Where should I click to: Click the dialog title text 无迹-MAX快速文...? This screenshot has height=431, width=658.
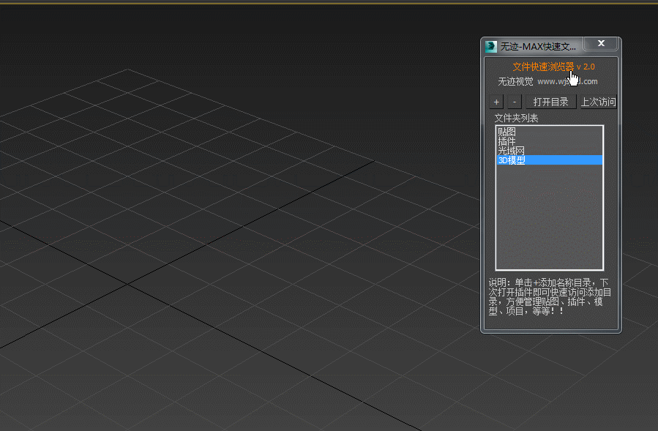point(537,46)
